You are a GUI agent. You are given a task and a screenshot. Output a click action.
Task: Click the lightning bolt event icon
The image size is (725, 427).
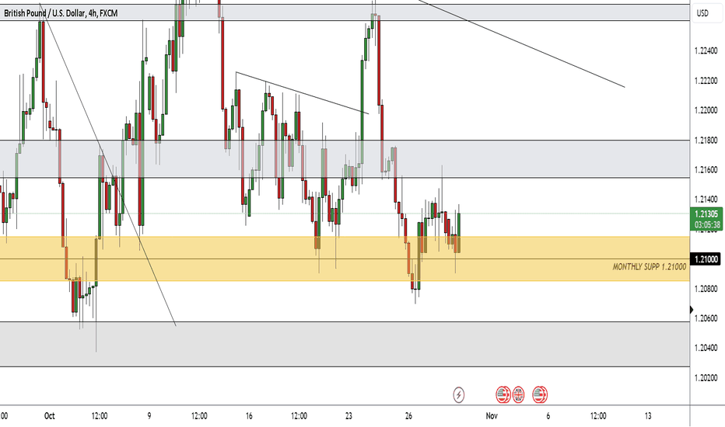pyautogui.click(x=459, y=394)
